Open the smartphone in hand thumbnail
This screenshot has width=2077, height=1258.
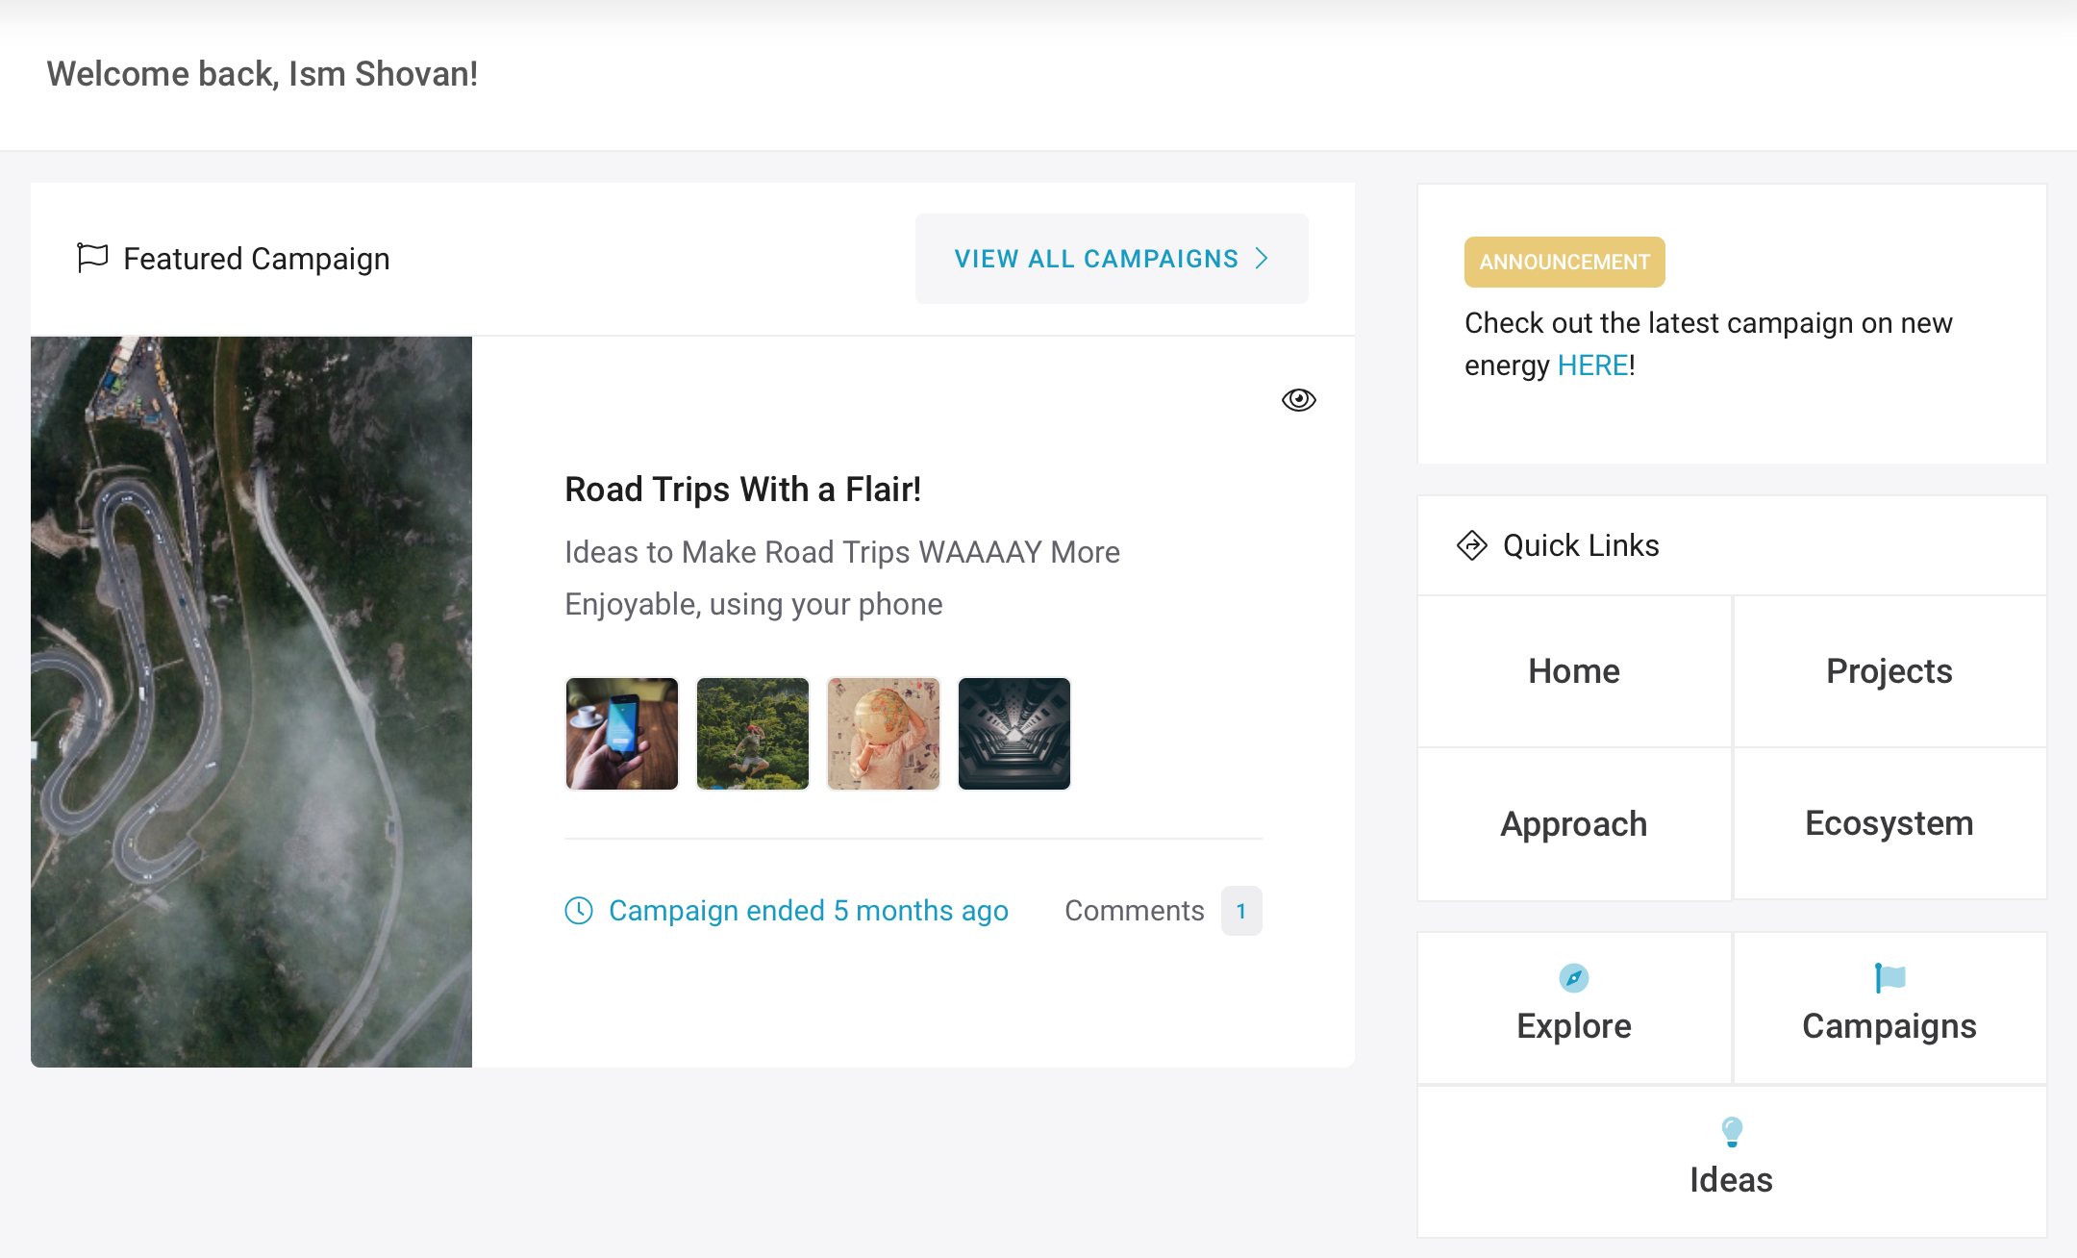tap(622, 734)
